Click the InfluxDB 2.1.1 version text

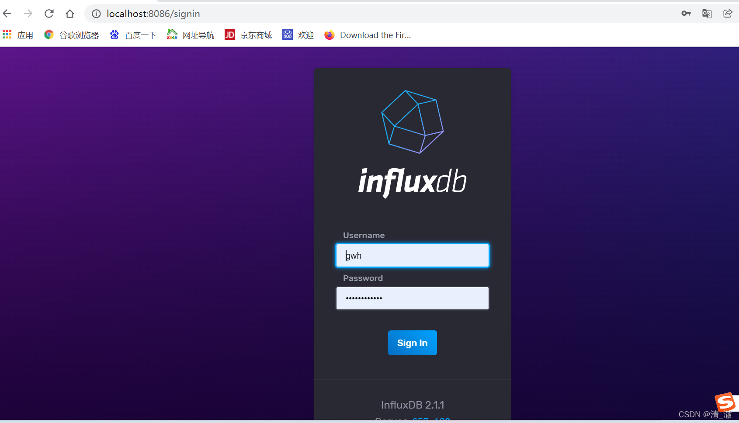tap(413, 405)
